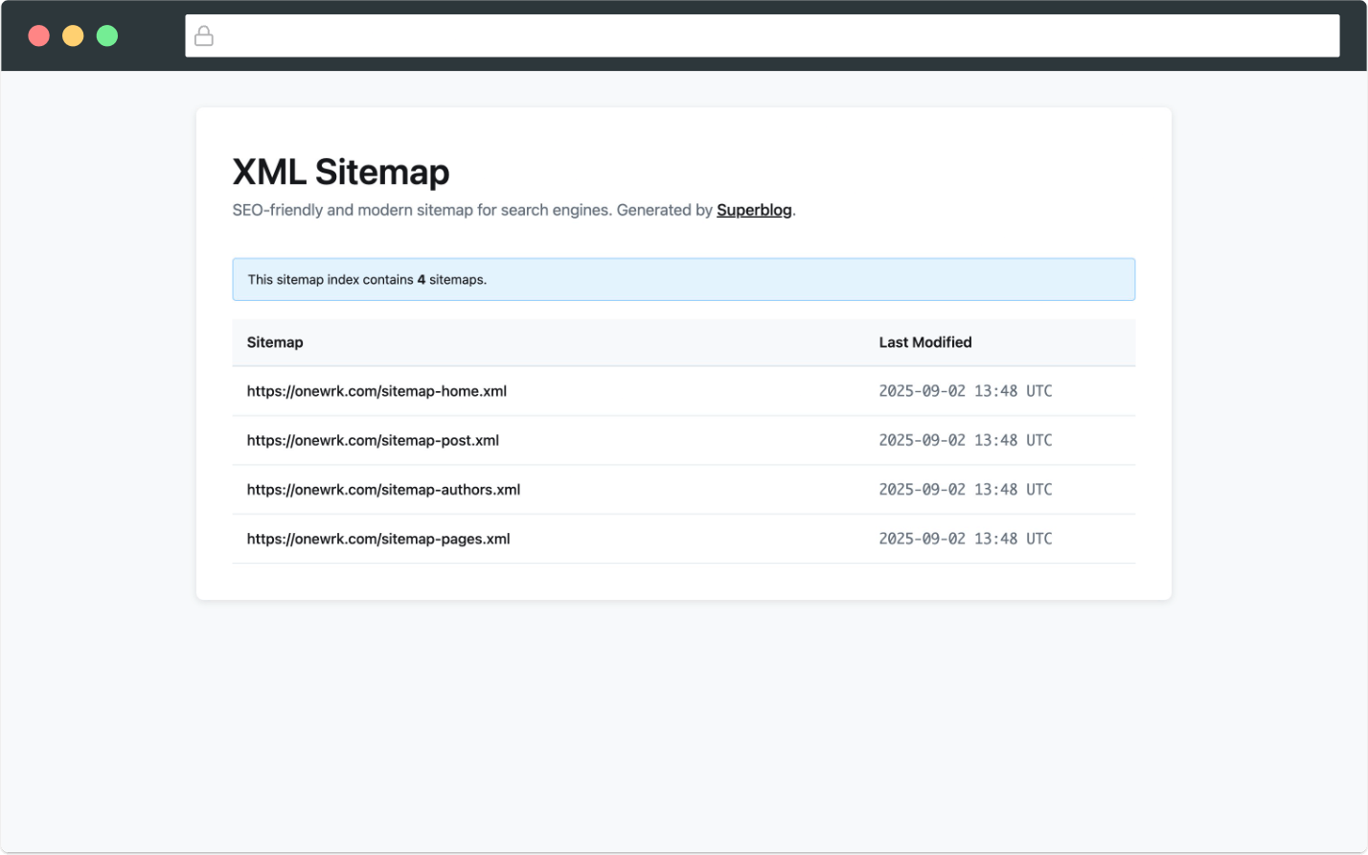Open the sitemap-post.xml link
Viewport: 1368px width, 855px height.
(373, 440)
